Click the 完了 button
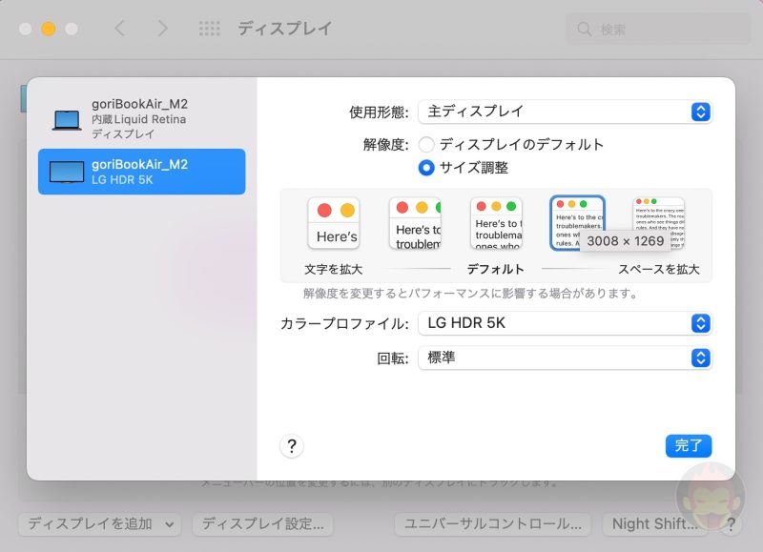Viewport: 763px width, 552px height. tap(688, 445)
